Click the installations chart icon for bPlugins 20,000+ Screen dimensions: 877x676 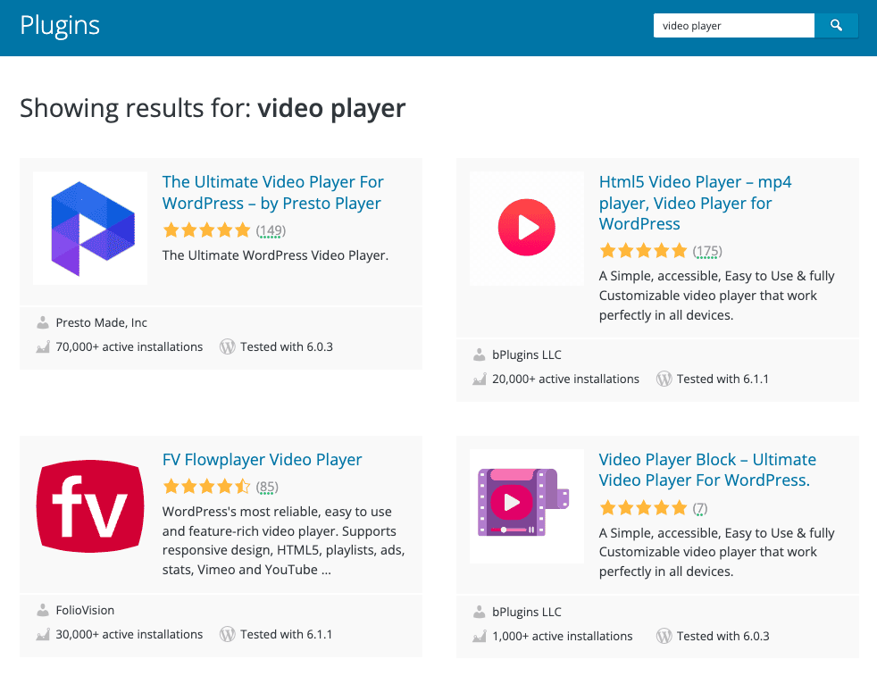pyautogui.click(x=480, y=379)
